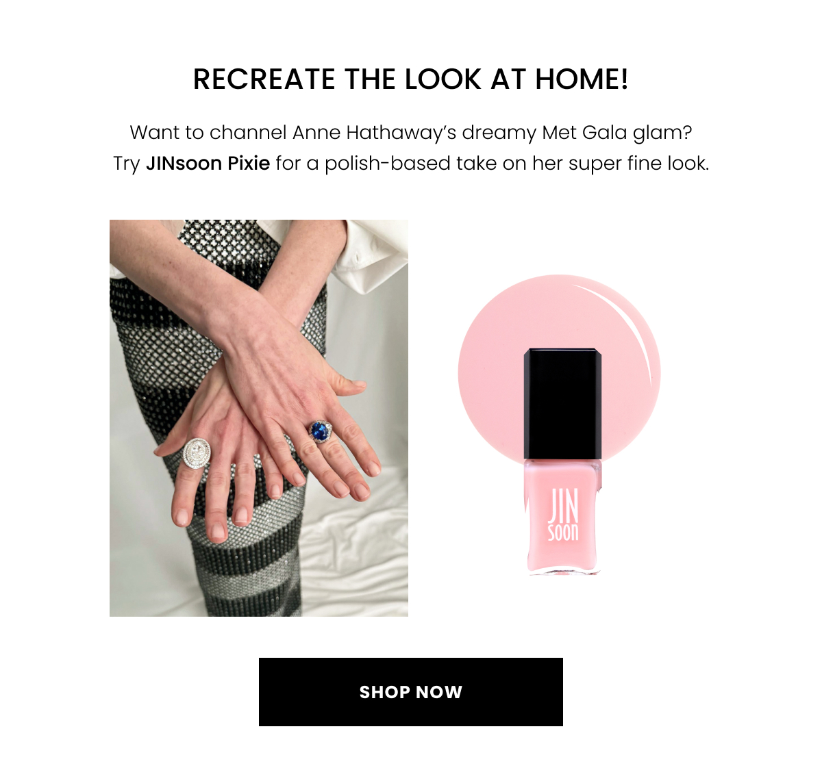Click the SHOP NOW button
The width and height of the screenshot is (822, 781).
click(411, 692)
